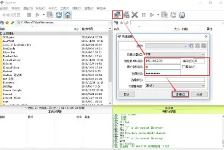Open the View menu (V)
Viewport: 224px width, 150px height.
coord(89,8)
